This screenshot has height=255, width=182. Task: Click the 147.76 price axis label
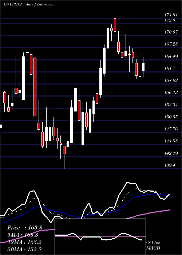pyautogui.click(x=170, y=129)
